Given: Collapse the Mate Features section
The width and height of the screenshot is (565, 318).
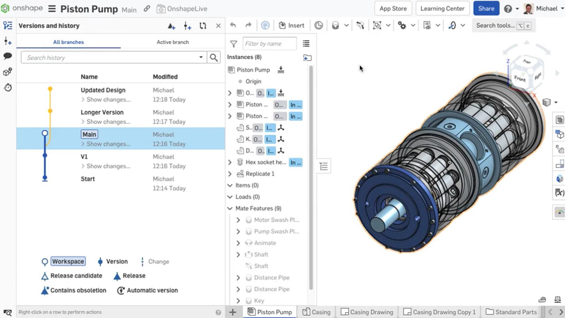Looking at the screenshot, I should click(x=230, y=208).
